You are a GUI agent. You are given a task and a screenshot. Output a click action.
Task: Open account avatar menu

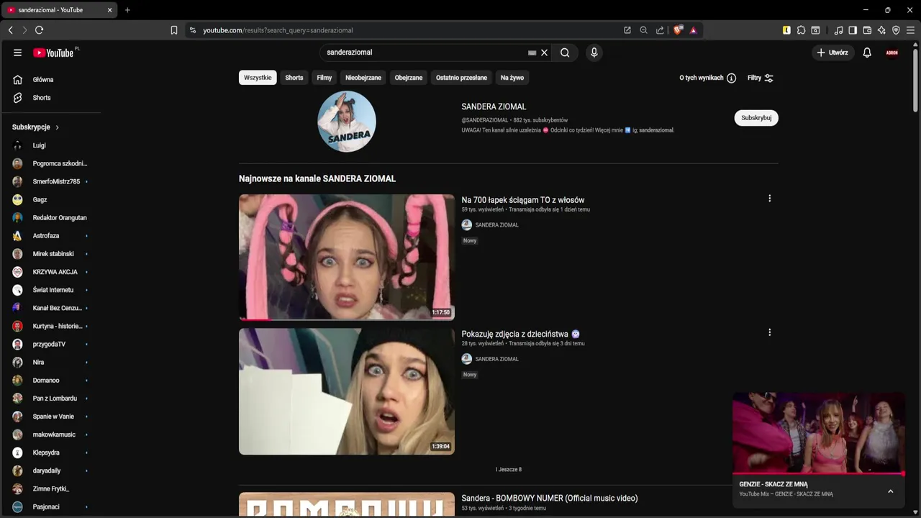[x=892, y=53]
